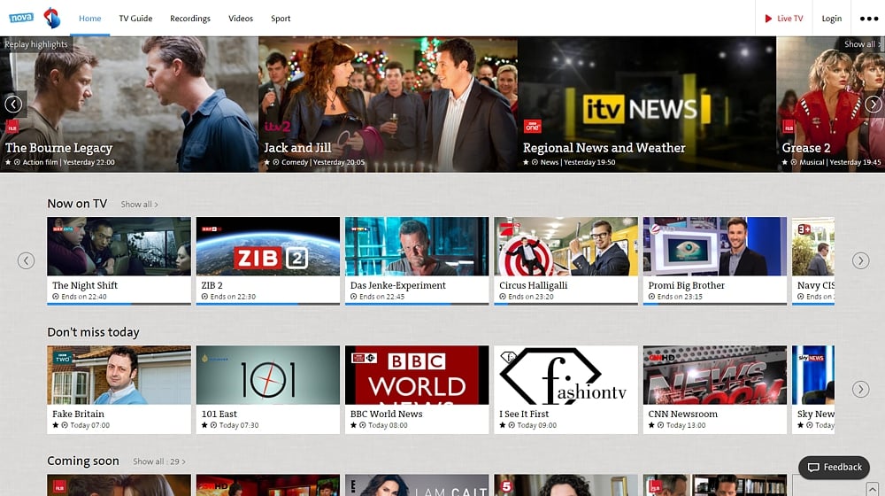Click the star icon on Grease 2
885x496 pixels.
click(785, 162)
